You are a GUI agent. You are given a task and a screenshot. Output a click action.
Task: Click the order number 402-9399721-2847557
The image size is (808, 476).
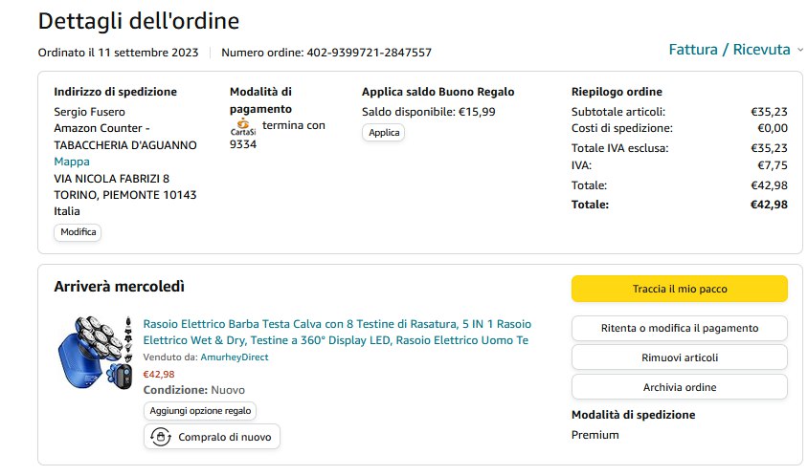(369, 53)
